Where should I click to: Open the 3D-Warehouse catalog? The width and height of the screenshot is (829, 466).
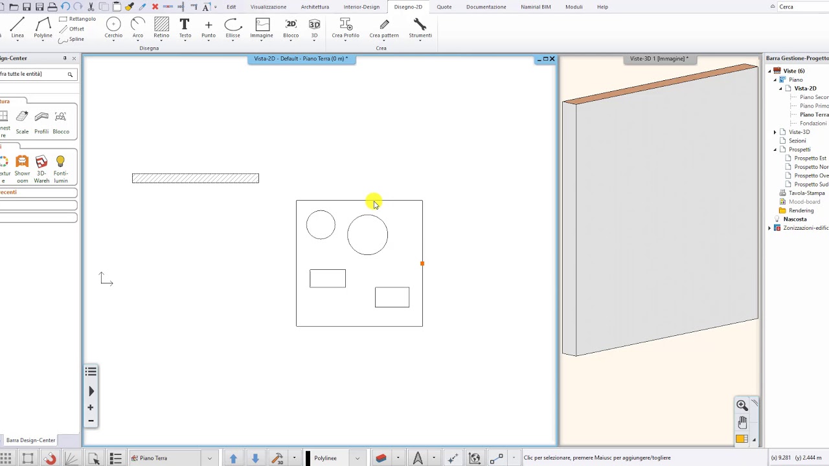click(41, 169)
